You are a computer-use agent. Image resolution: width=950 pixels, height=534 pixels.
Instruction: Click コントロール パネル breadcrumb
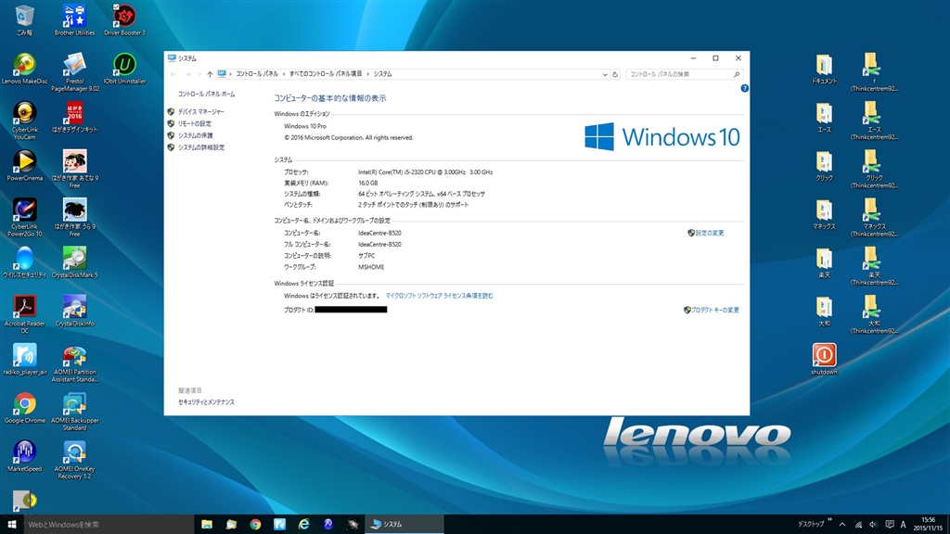click(257, 74)
